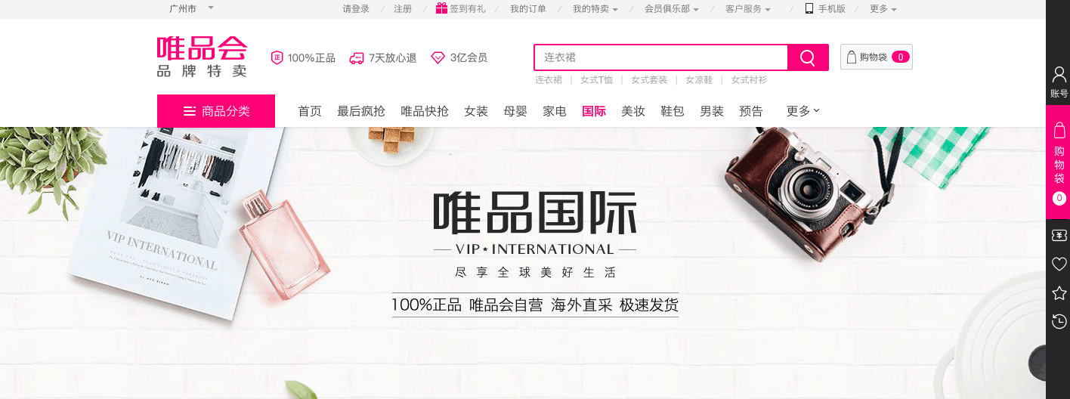Viewport: 1070px width, 399px height.
Task: Open the sidebar shopping bag panel
Action: [1059, 162]
